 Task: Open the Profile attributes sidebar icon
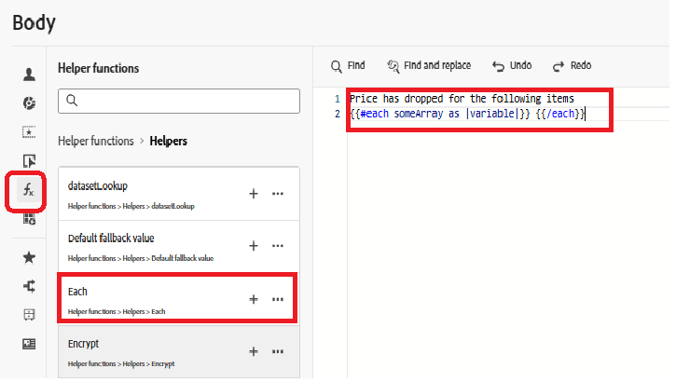tap(29, 75)
